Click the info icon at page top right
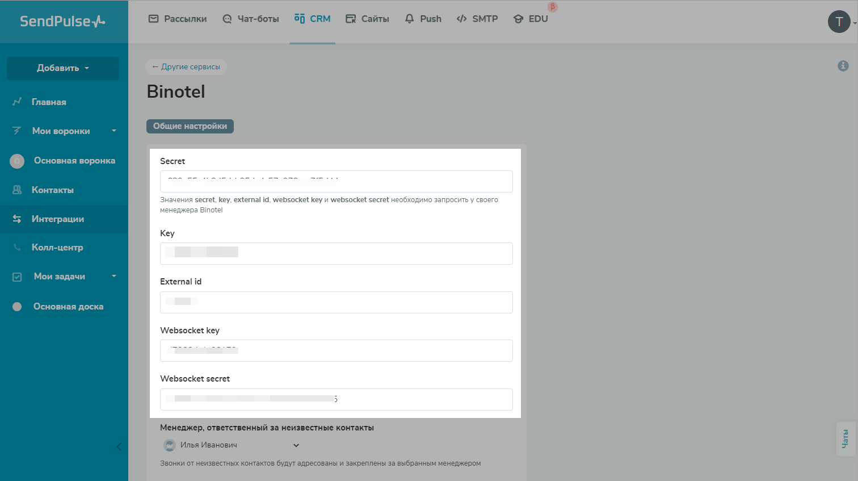Screen dimensions: 858x481 pyautogui.click(x=843, y=66)
